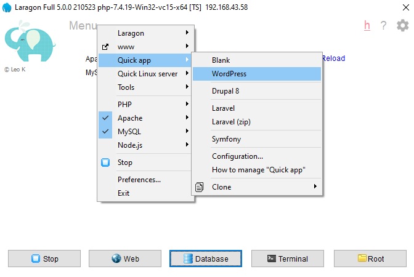
Task: Choose the Blank quick app
Action: point(257,60)
